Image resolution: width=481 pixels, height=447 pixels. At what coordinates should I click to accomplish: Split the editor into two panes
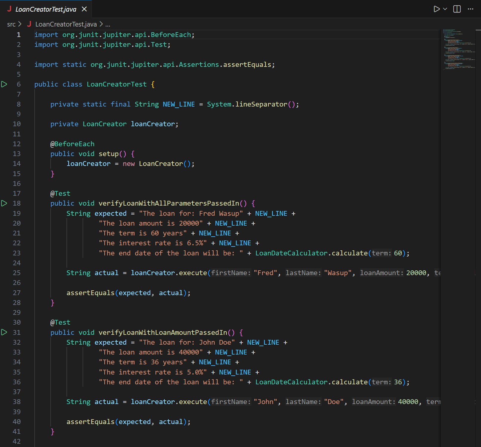[x=456, y=9]
